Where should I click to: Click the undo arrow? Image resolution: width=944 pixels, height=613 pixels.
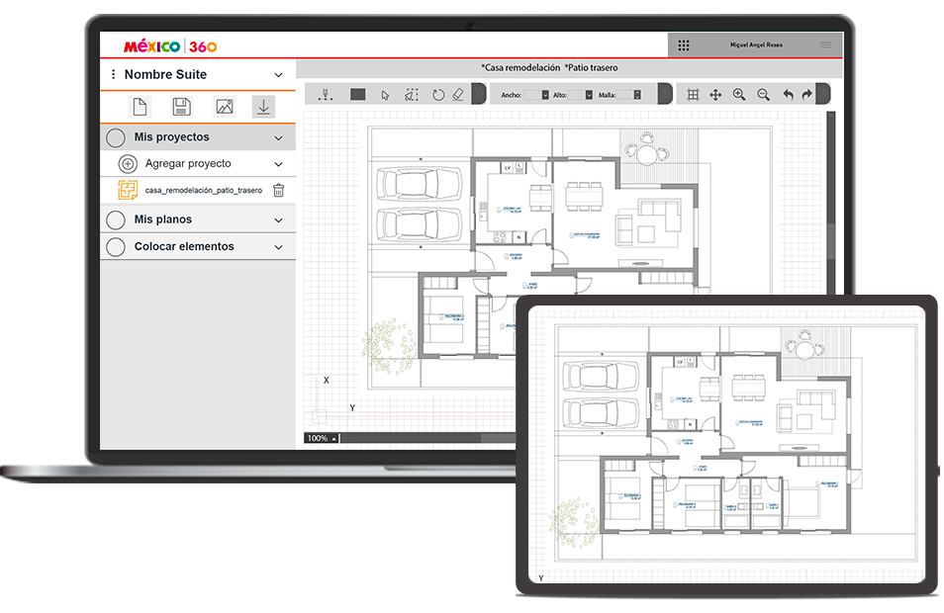788,95
